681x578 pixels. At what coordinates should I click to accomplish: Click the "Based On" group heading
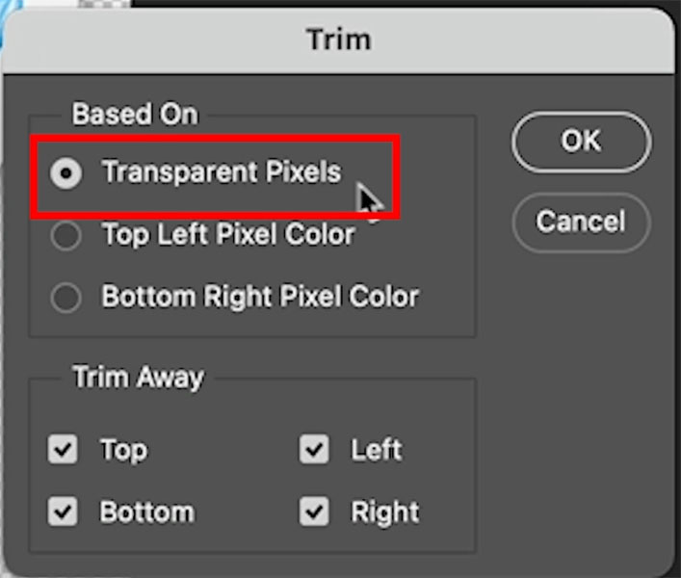pos(136,115)
